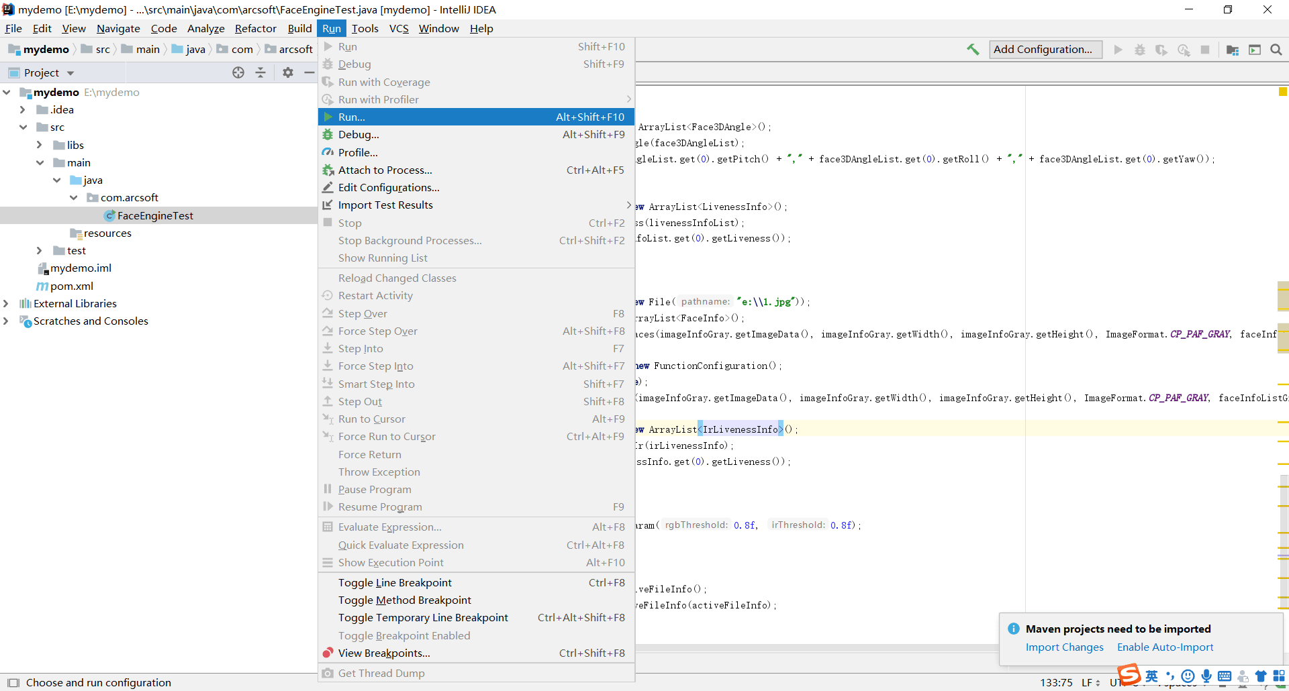Open the Run with Profiler submenu arrow
Image resolution: width=1289 pixels, height=691 pixels.
pyautogui.click(x=628, y=99)
